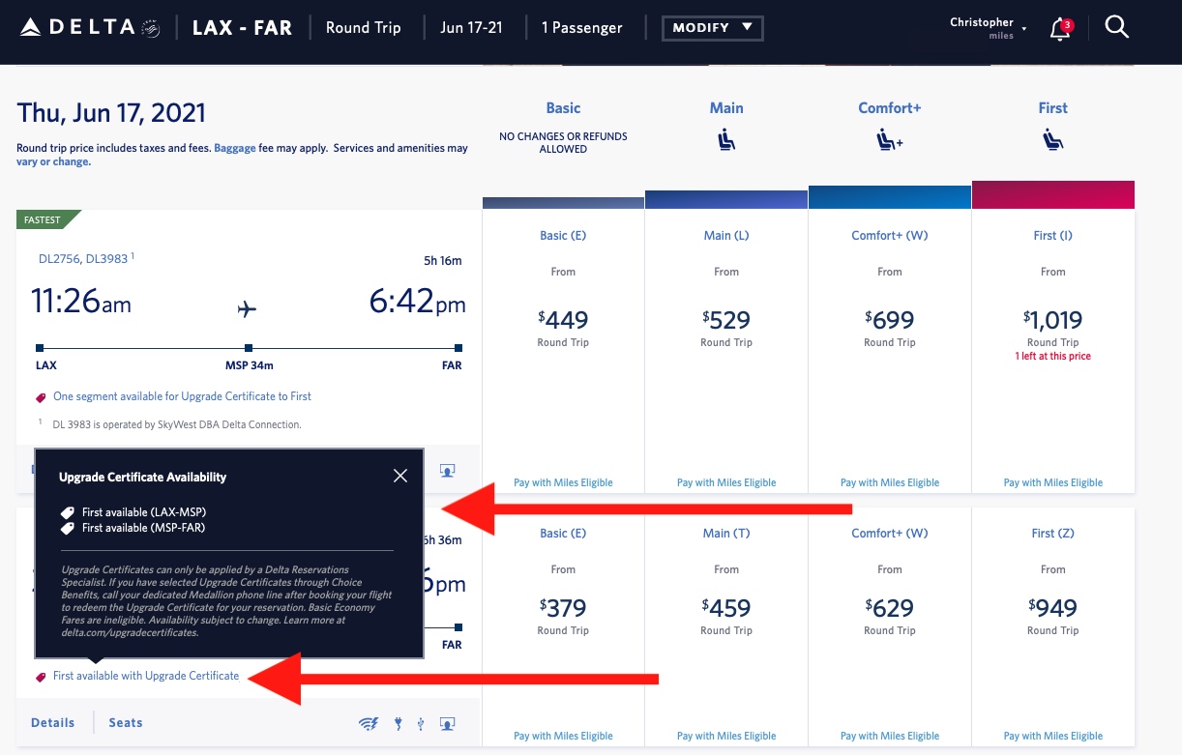Click the tag icon beside One segment available
1182x755 pixels.
(x=41, y=397)
